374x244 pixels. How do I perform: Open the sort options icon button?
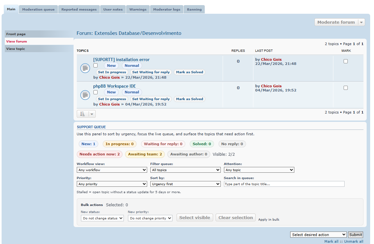[83, 114]
